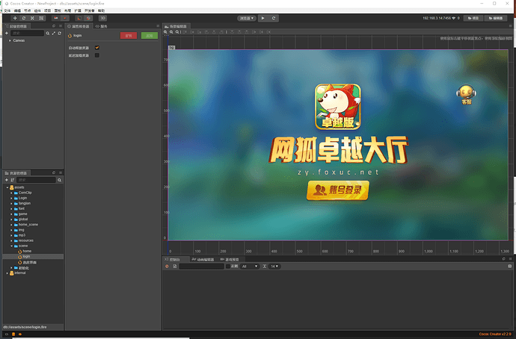Focus the console filter field
The width and height of the screenshot is (516, 339).
pos(201,267)
